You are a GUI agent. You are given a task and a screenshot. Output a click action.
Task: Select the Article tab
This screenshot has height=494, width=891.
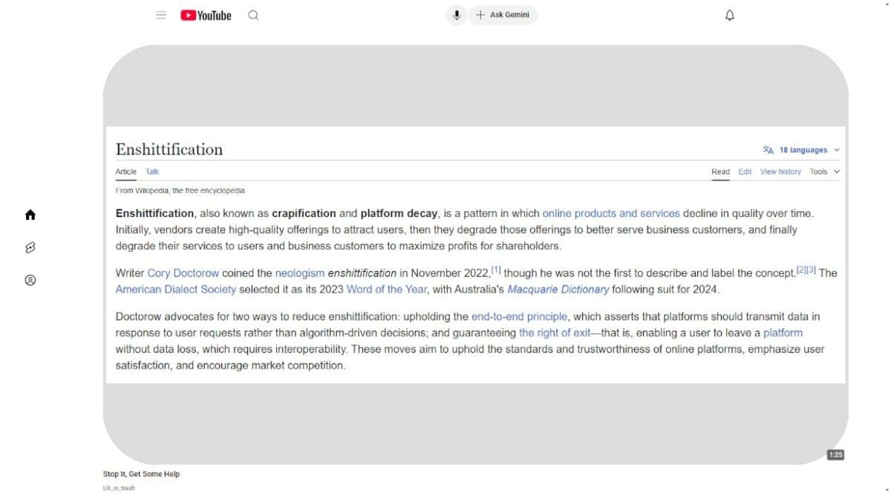[126, 172]
